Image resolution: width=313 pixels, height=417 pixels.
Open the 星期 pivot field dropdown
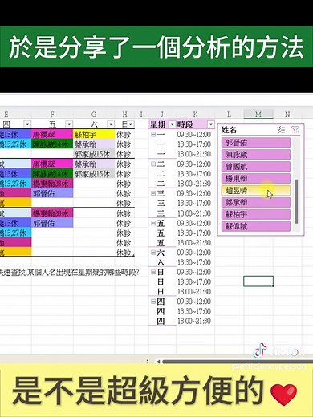[172, 124]
